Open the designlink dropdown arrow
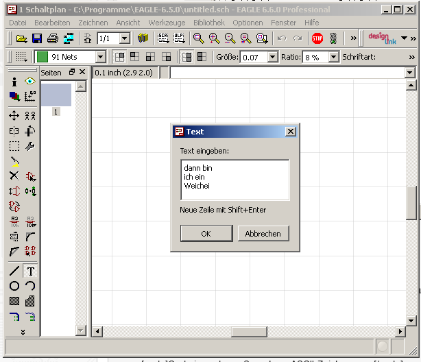 [x=404, y=38]
